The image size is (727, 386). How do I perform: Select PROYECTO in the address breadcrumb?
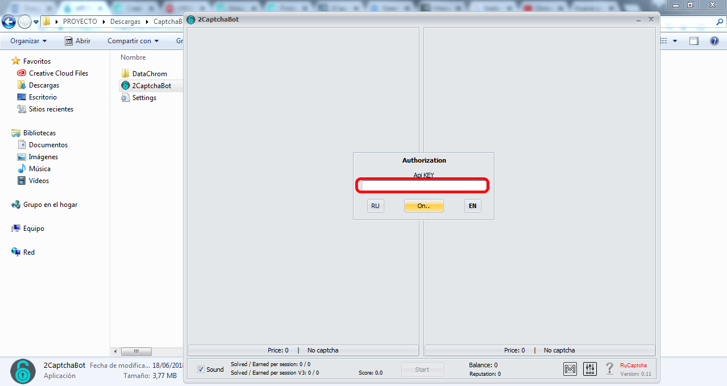80,22
